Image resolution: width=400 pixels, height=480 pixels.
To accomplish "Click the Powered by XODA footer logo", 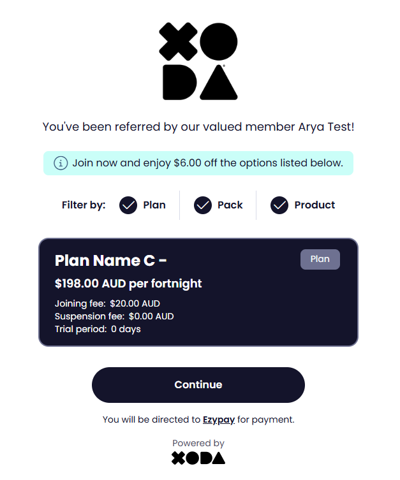I will pyautogui.click(x=198, y=458).
